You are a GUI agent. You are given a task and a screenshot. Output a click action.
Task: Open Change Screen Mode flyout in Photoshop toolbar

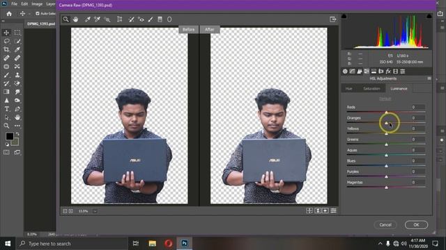tap(17, 152)
